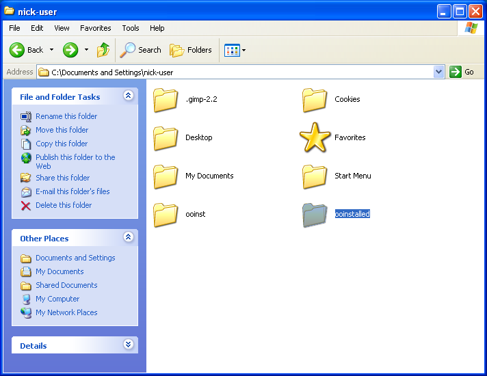487x376 pixels.
Task: Open the Search magnifier tool
Action: pos(128,50)
